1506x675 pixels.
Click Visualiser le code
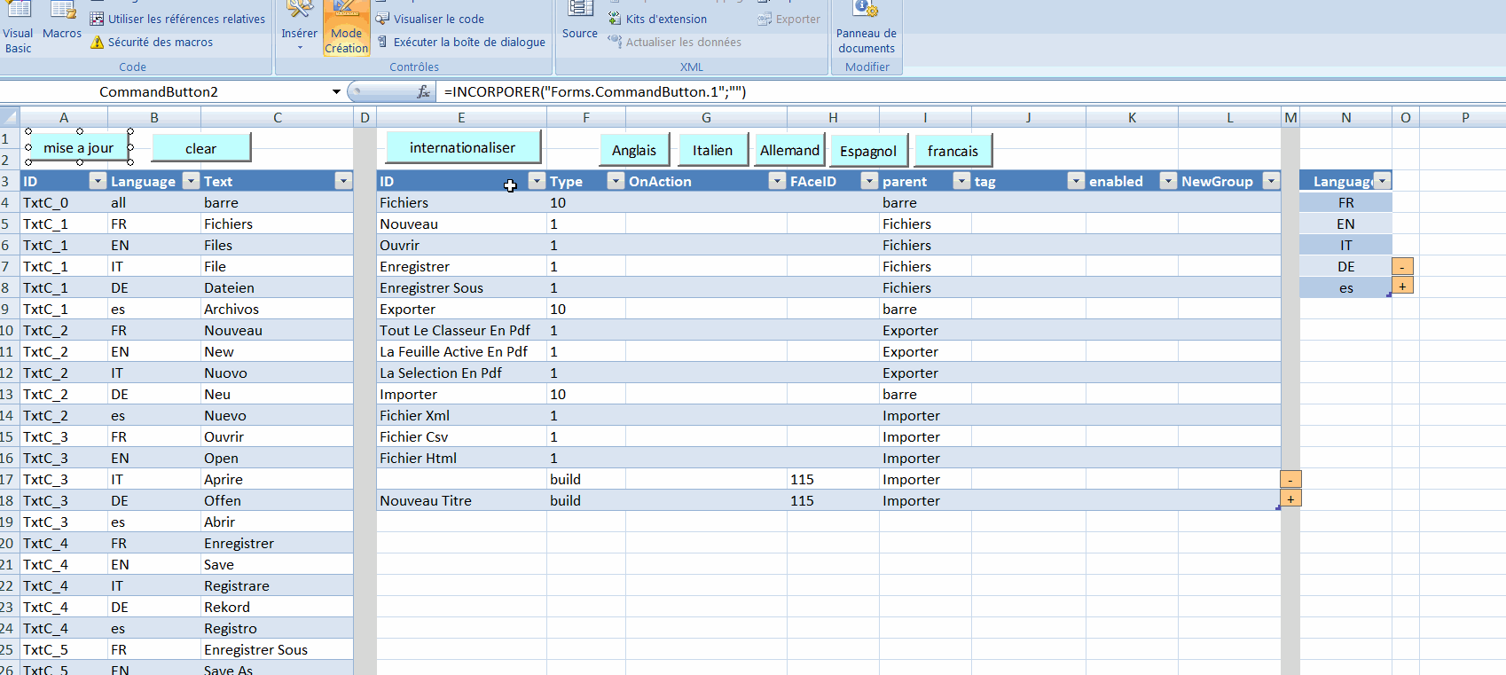click(x=429, y=19)
